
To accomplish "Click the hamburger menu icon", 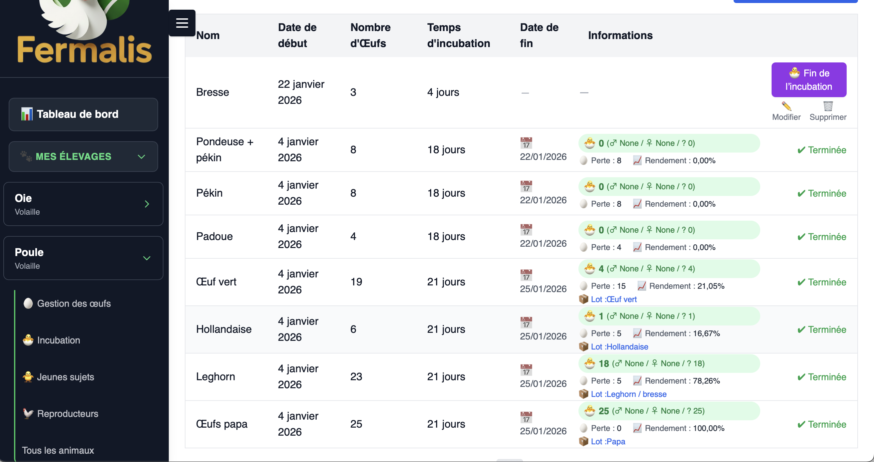I will click(182, 23).
